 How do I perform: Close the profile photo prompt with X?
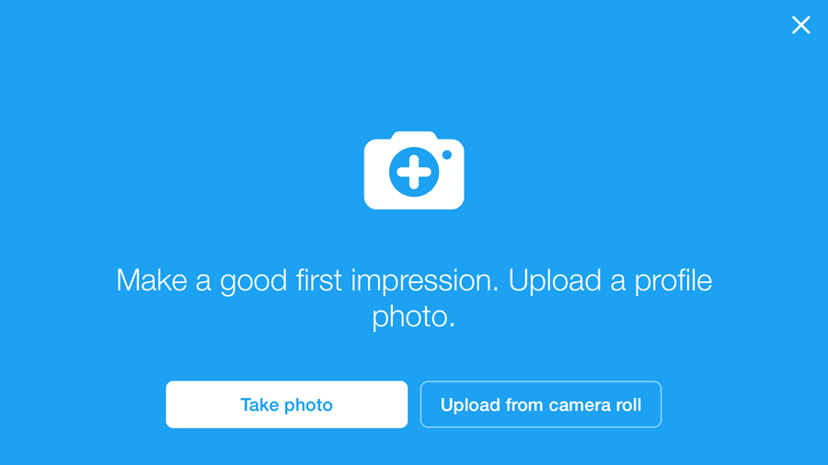pos(801,26)
